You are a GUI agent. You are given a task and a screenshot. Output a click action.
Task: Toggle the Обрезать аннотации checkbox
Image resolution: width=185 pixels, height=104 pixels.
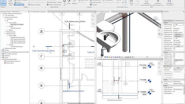(x=174, y=58)
